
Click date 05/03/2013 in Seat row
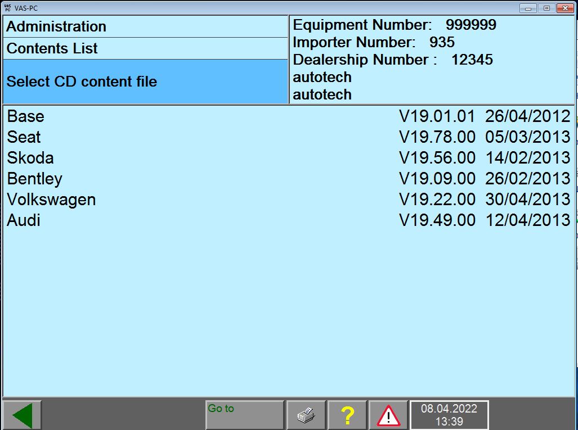[528, 137]
